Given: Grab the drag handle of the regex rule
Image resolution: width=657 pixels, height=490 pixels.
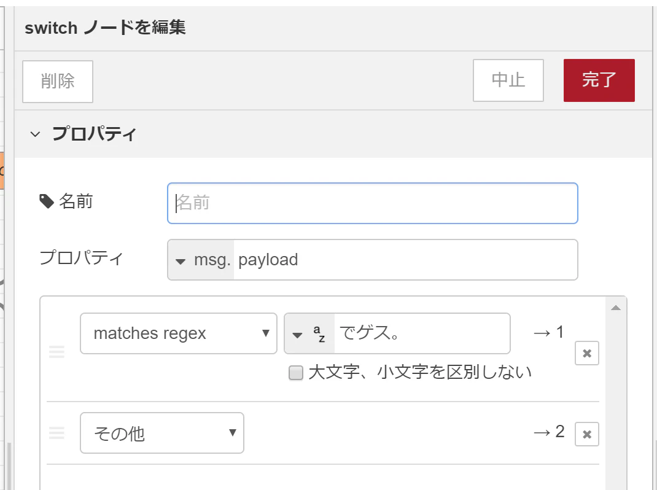Looking at the screenshot, I should (x=56, y=352).
